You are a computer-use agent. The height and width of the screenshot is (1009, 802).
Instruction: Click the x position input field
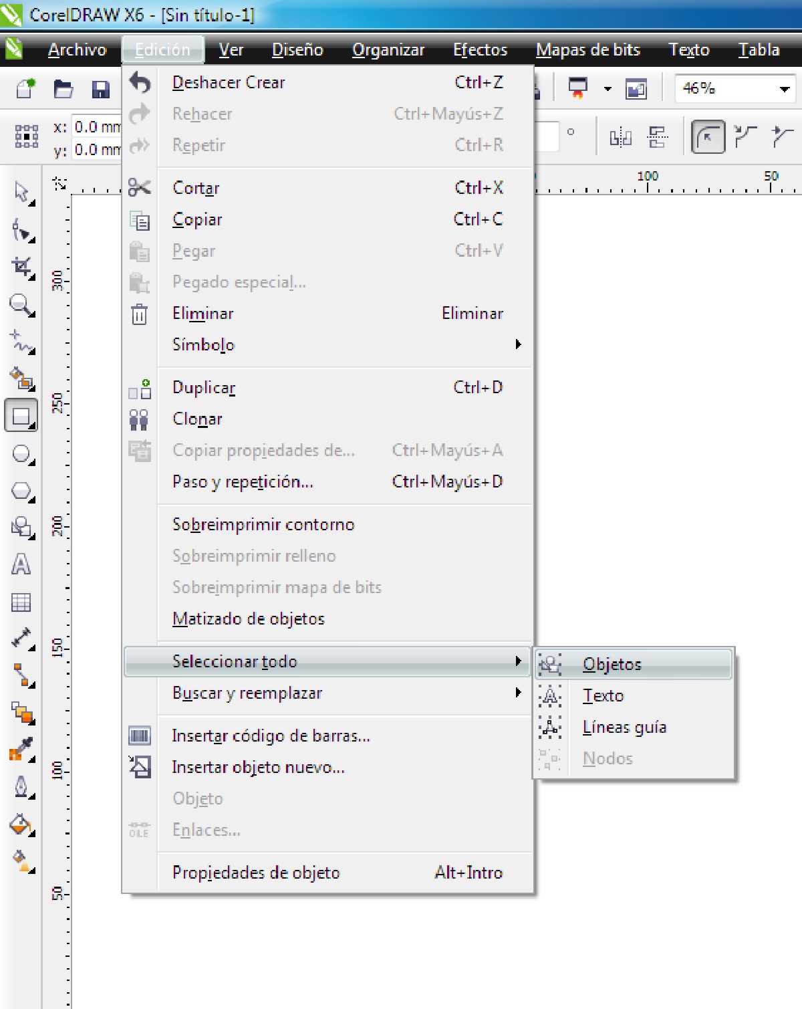coord(96,126)
